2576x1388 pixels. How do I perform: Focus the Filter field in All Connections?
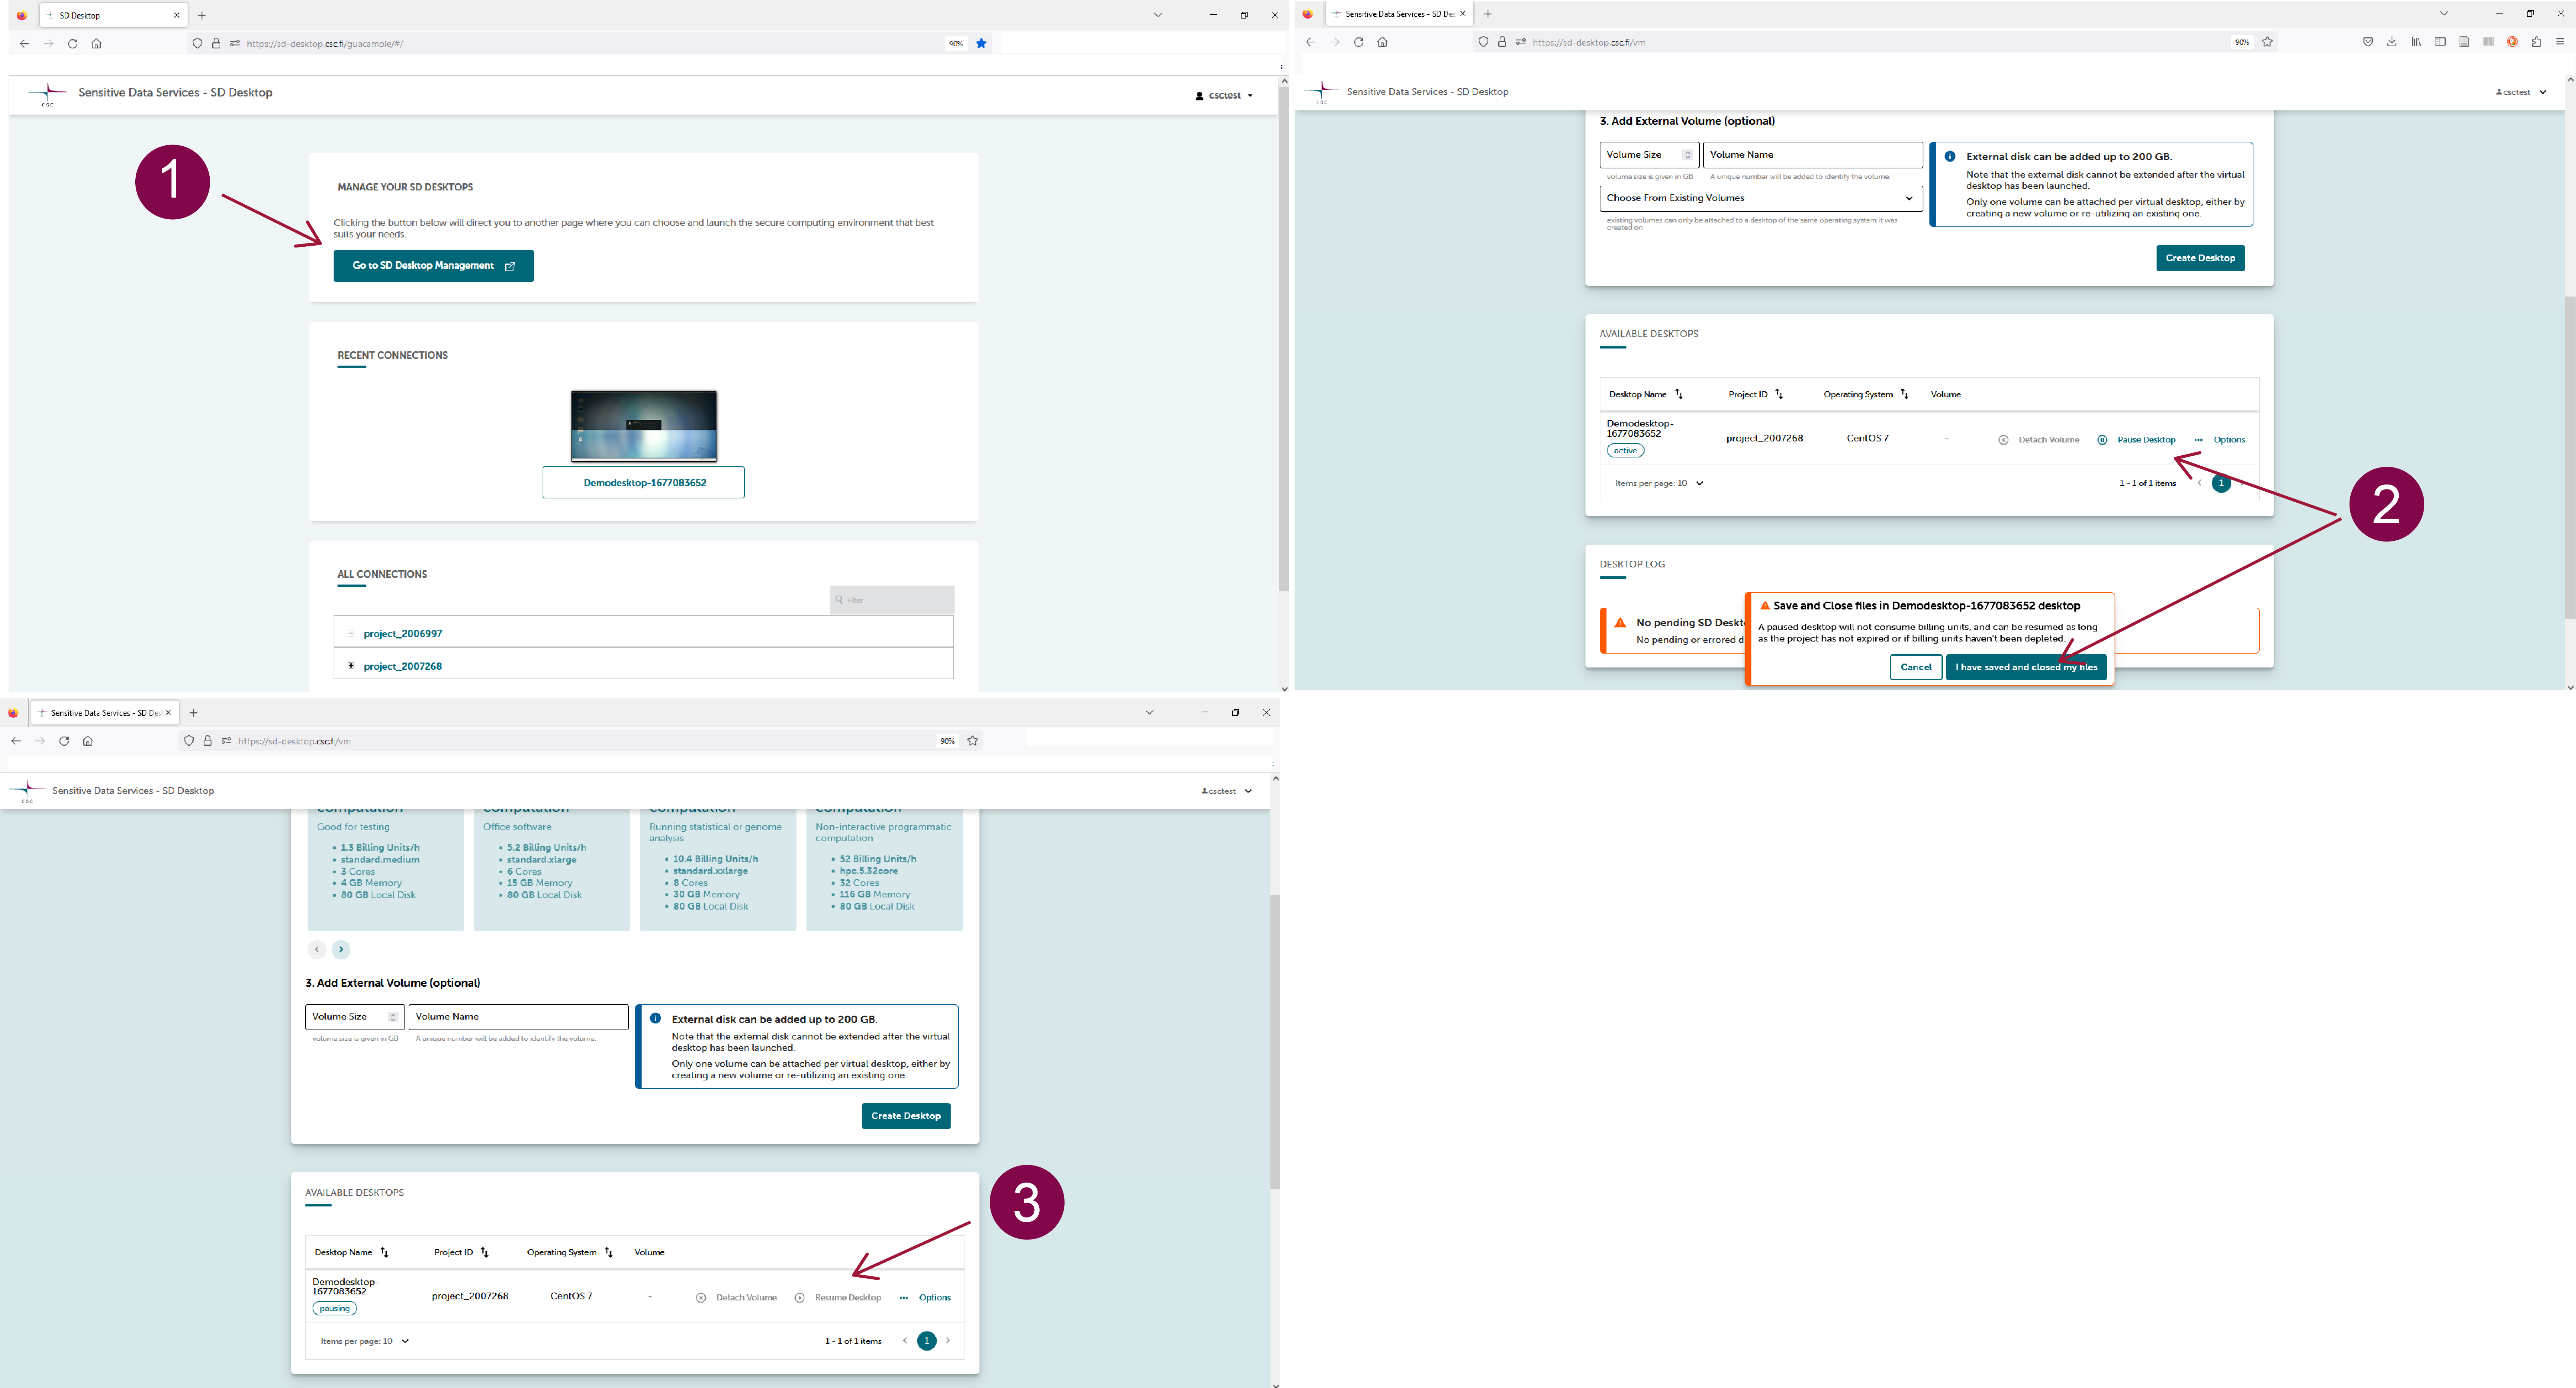pyautogui.click(x=892, y=600)
